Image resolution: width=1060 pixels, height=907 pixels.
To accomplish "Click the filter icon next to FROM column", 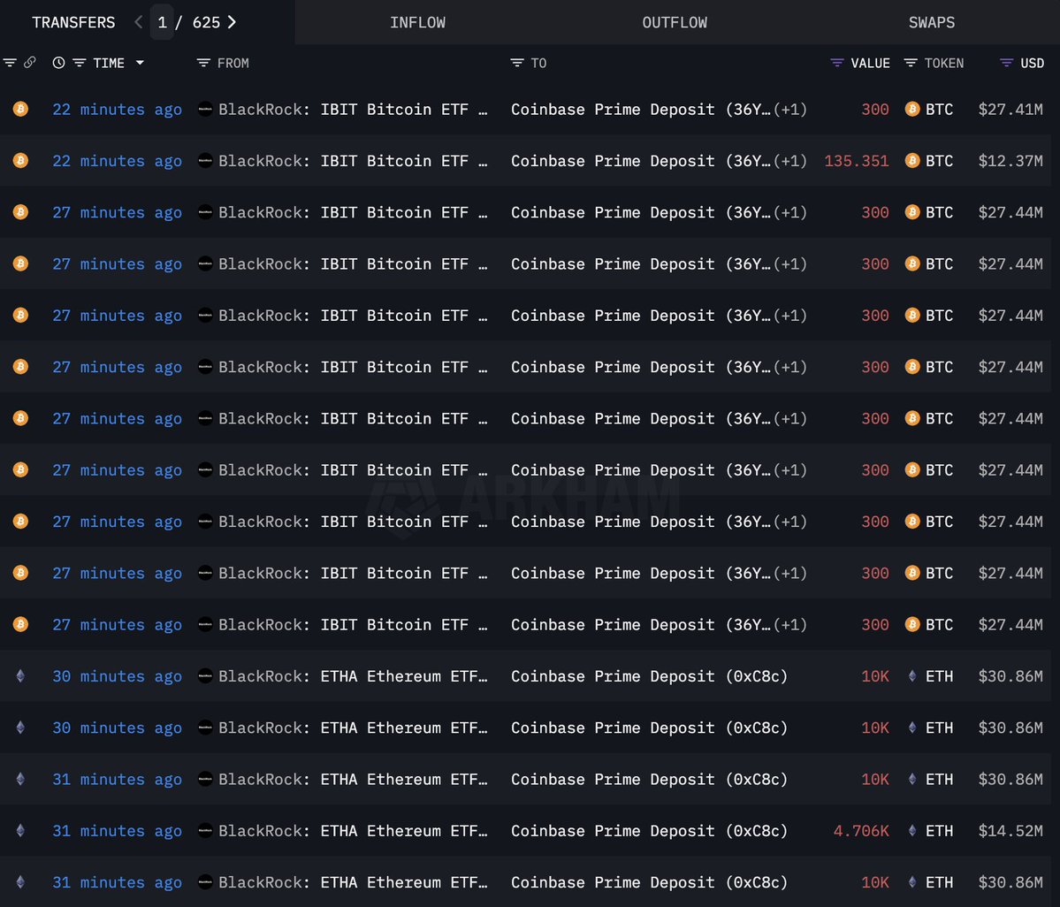I will coord(203,63).
